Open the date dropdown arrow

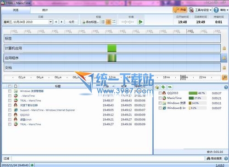(x=50, y=22)
